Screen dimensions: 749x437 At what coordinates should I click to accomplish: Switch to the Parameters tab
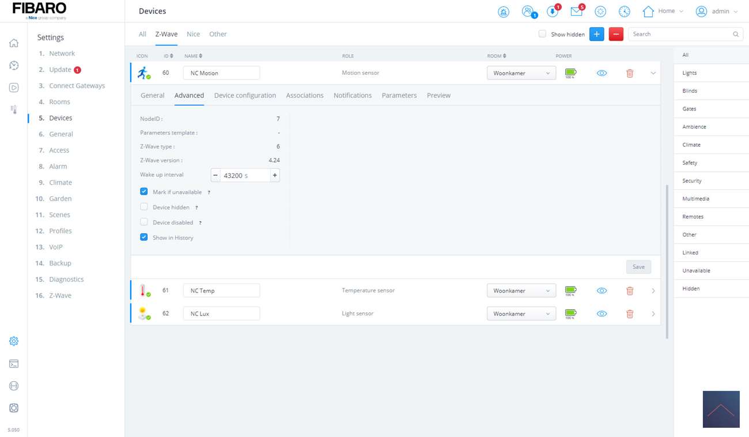399,96
